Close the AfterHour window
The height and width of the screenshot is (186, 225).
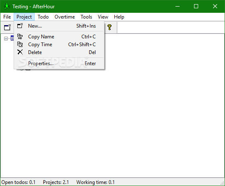[x=215, y=6]
